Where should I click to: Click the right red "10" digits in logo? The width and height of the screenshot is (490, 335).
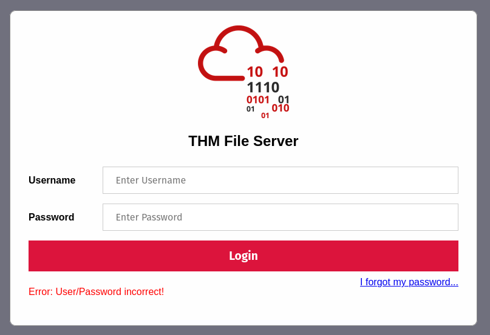280,72
